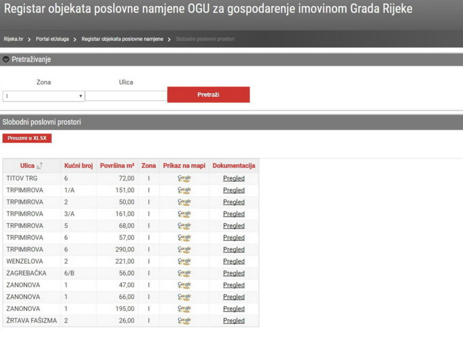Image resolution: width=463 pixels, height=338 pixels.
Task: Click the red Pretraži button
Action: pos(208,95)
